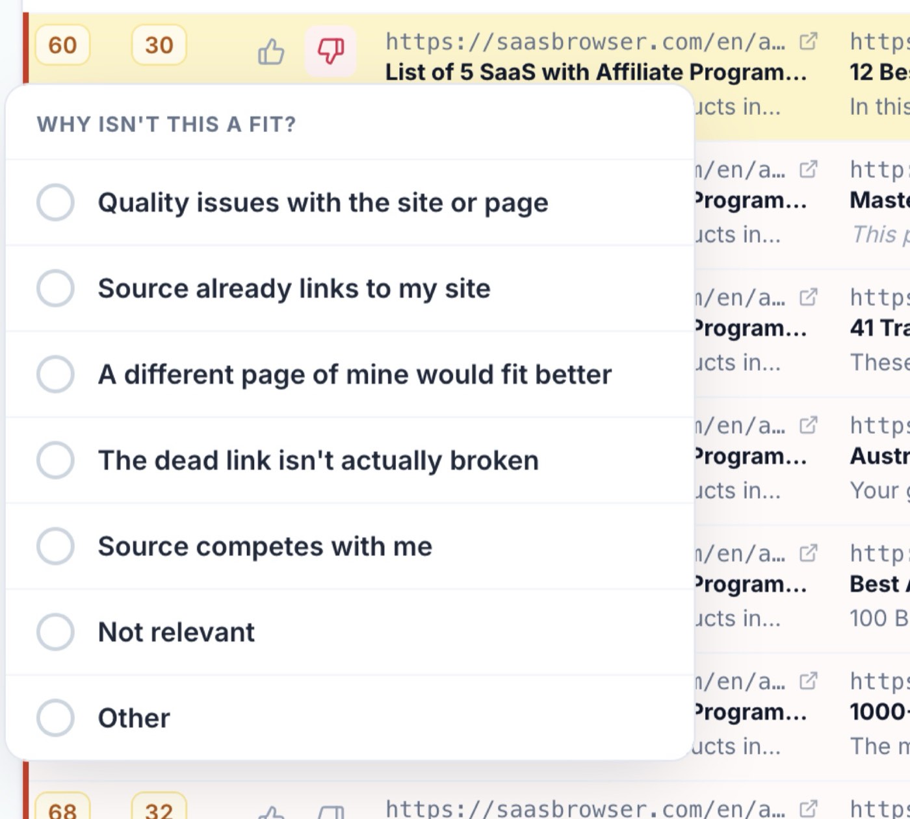Open external link icon in the row beside '1000'
910x819 pixels.
(x=808, y=681)
